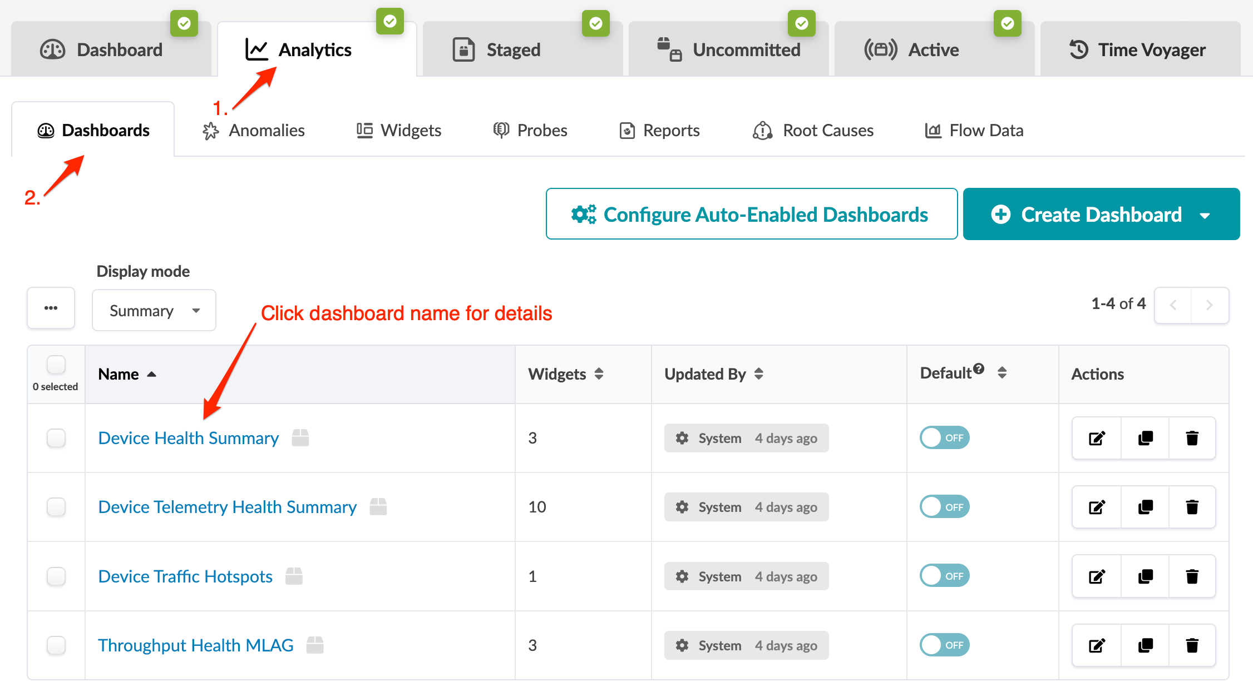Open the Summary display mode dropdown
The height and width of the screenshot is (697, 1253).
pyautogui.click(x=154, y=311)
